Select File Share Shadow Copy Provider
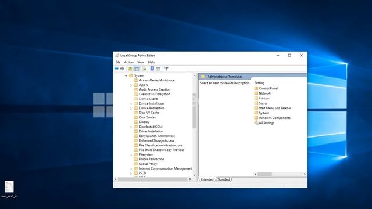372x209 pixels. [162, 150]
